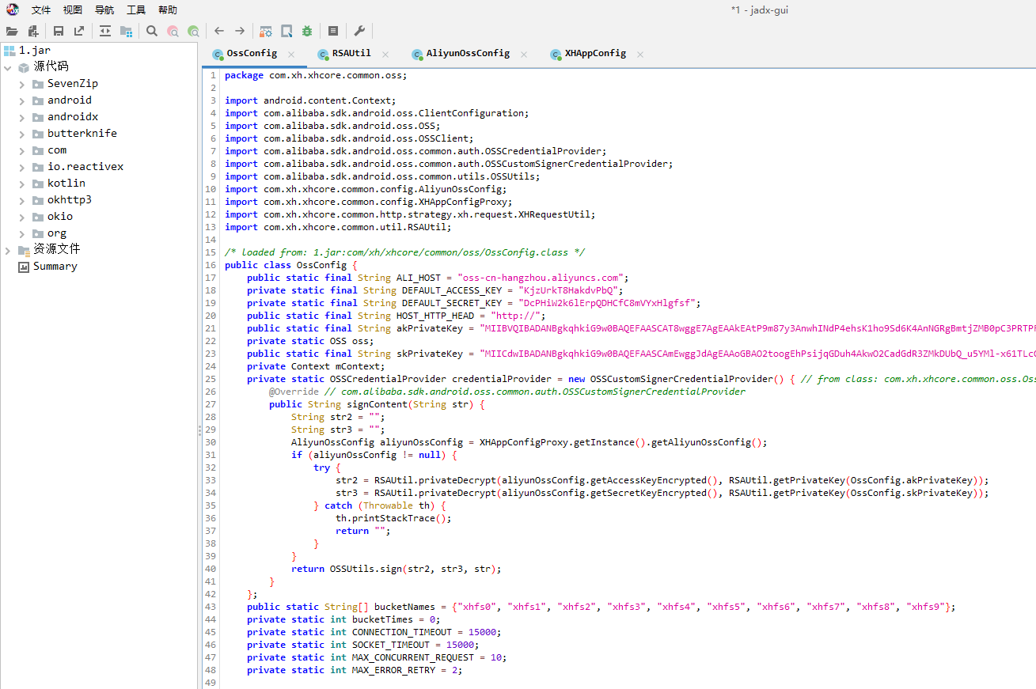Click the package declaration on line 1
The height and width of the screenshot is (689, 1036).
(x=316, y=75)
